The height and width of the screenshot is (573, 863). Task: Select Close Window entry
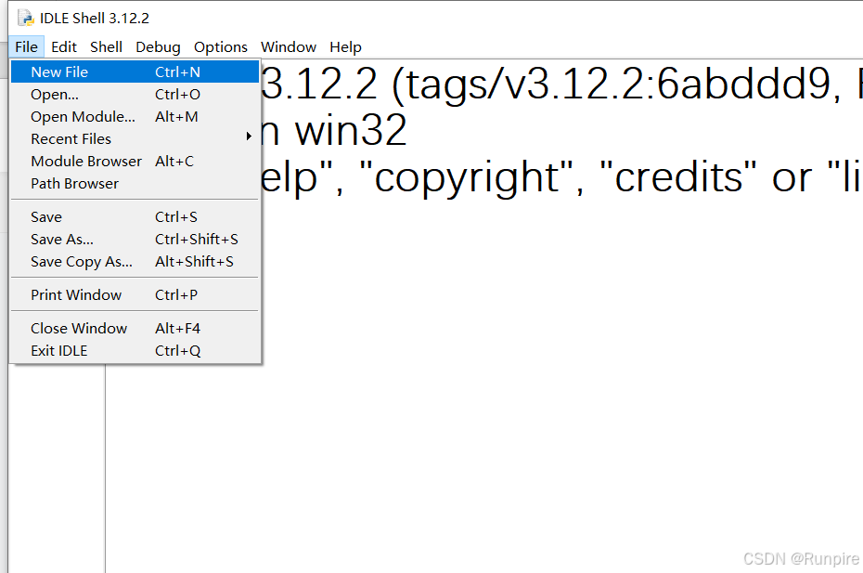(x=135, y=329)
